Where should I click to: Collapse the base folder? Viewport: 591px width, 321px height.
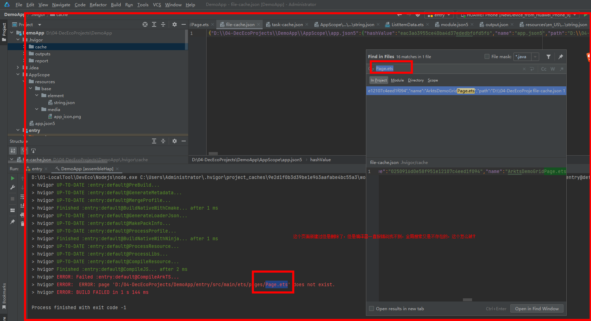click(31, 88)
